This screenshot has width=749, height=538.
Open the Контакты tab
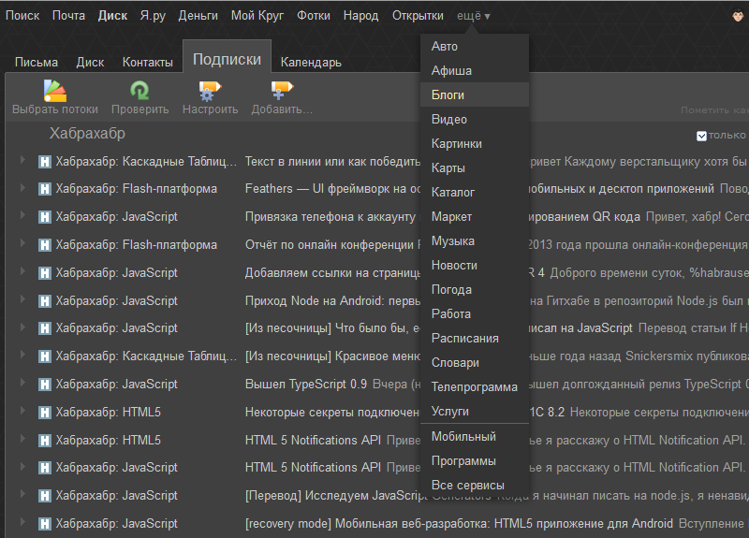(148, 62)
